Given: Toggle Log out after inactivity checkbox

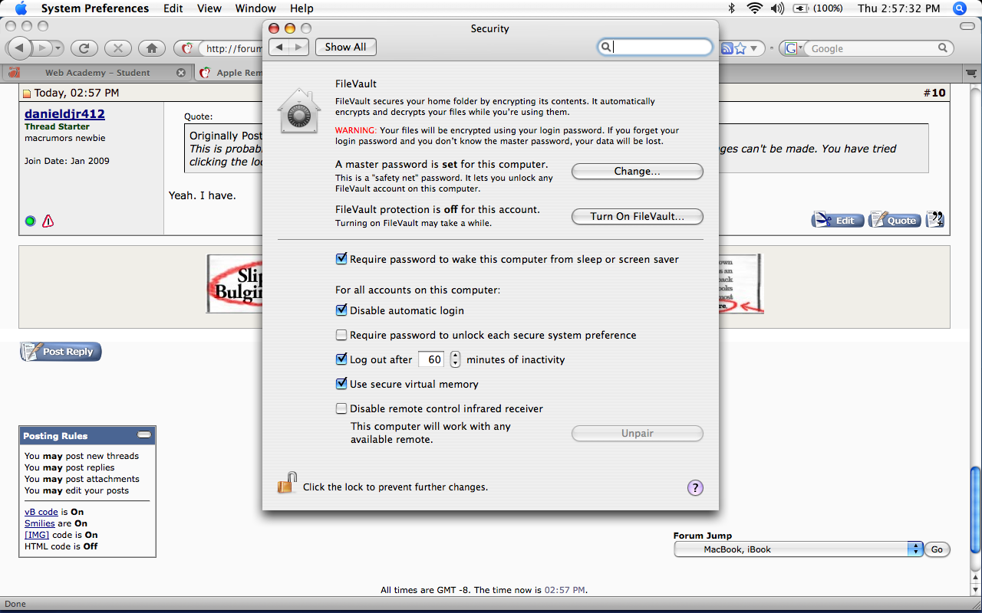Looking at the screenshot, I should 341,359.
